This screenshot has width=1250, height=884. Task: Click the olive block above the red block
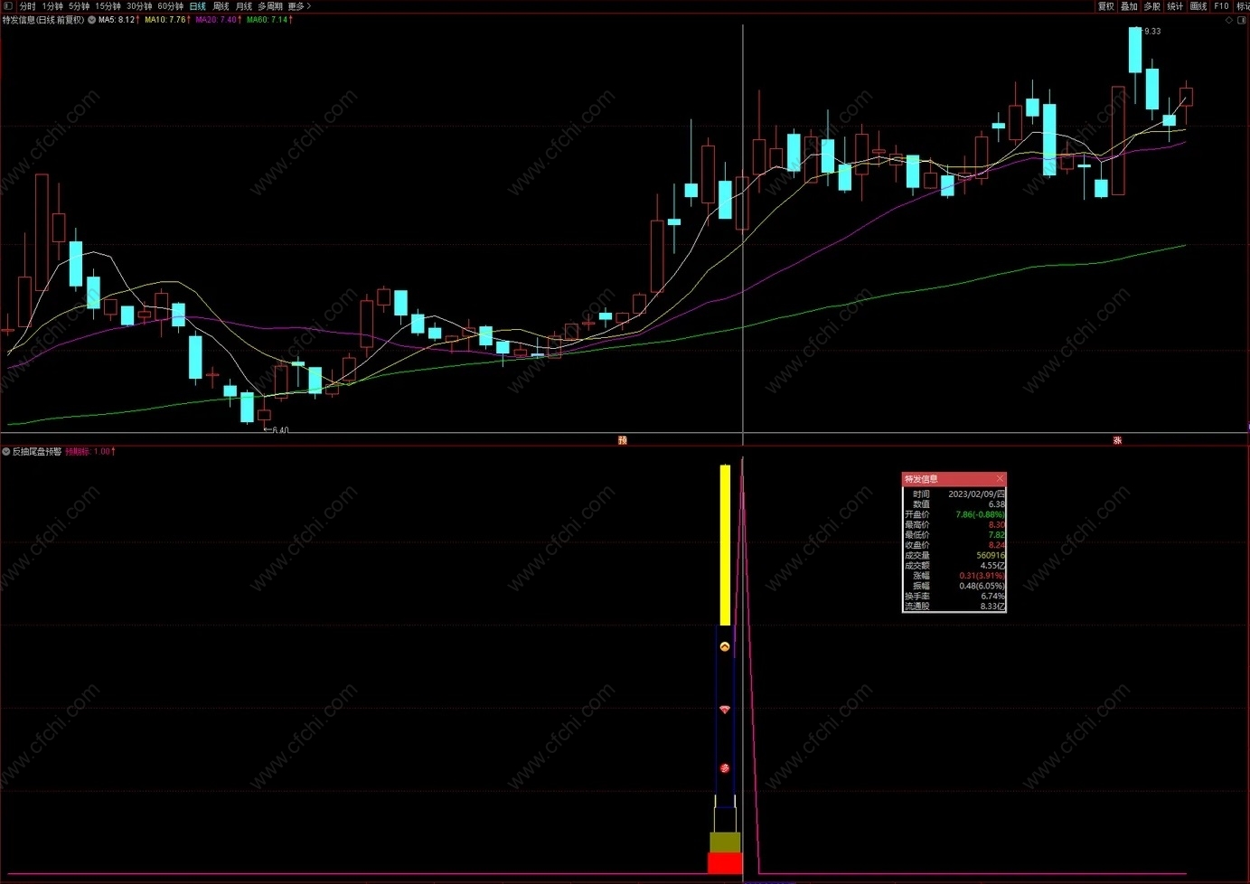[x=725, y=842]
